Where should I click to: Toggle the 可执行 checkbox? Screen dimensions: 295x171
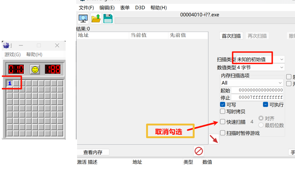pos(265,104)
